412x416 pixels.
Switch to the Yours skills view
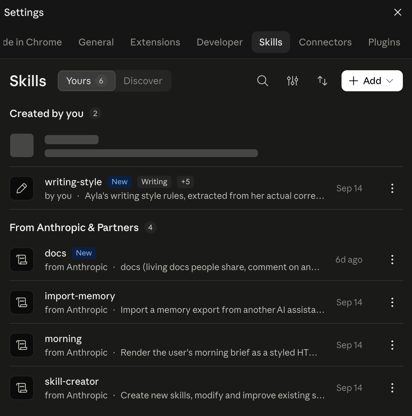point(86,81)
